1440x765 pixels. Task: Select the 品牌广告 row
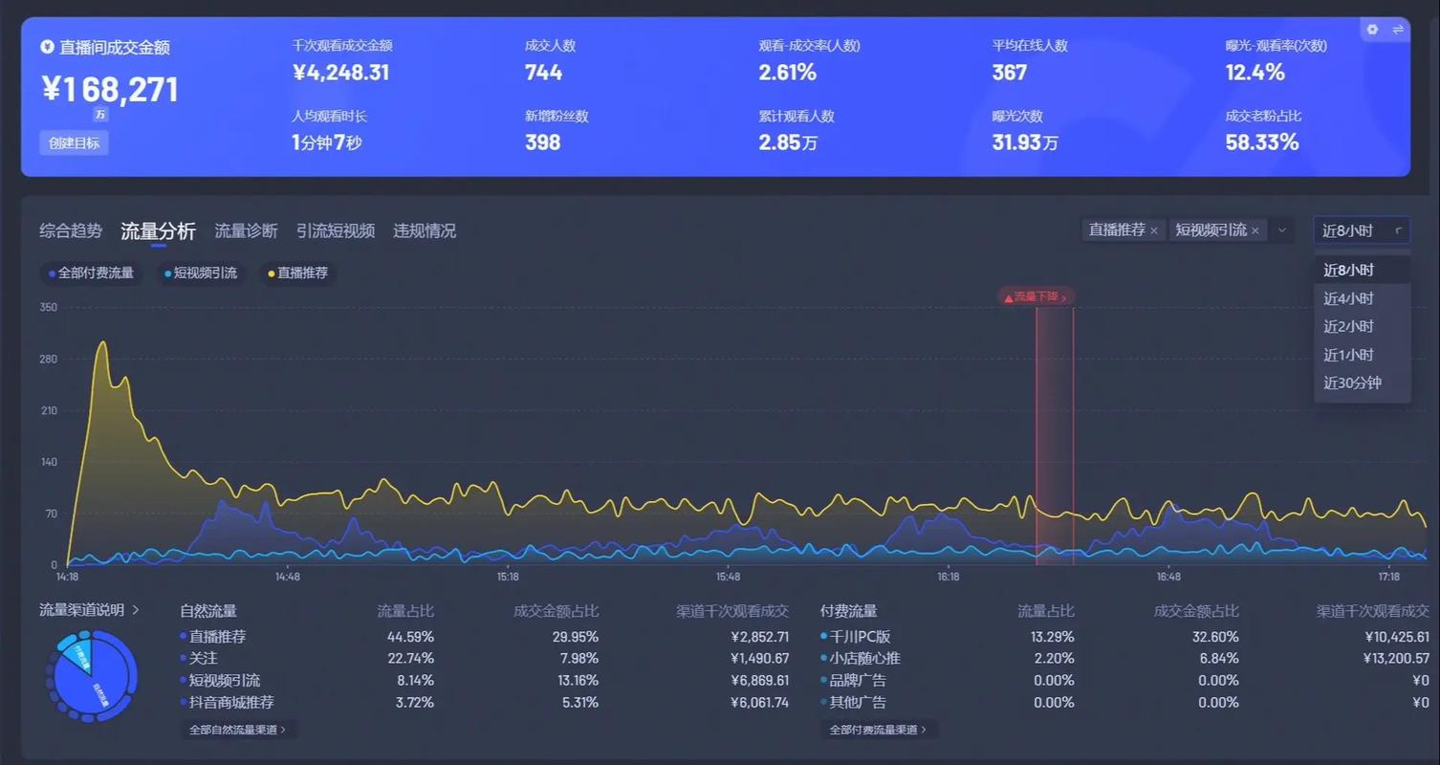(1124, 680)
